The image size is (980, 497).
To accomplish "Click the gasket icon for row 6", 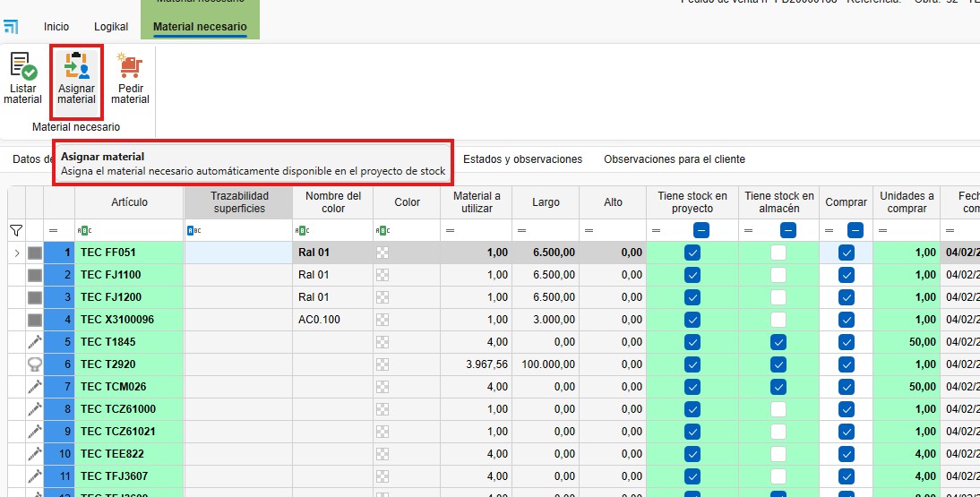I will coord(35,364).
